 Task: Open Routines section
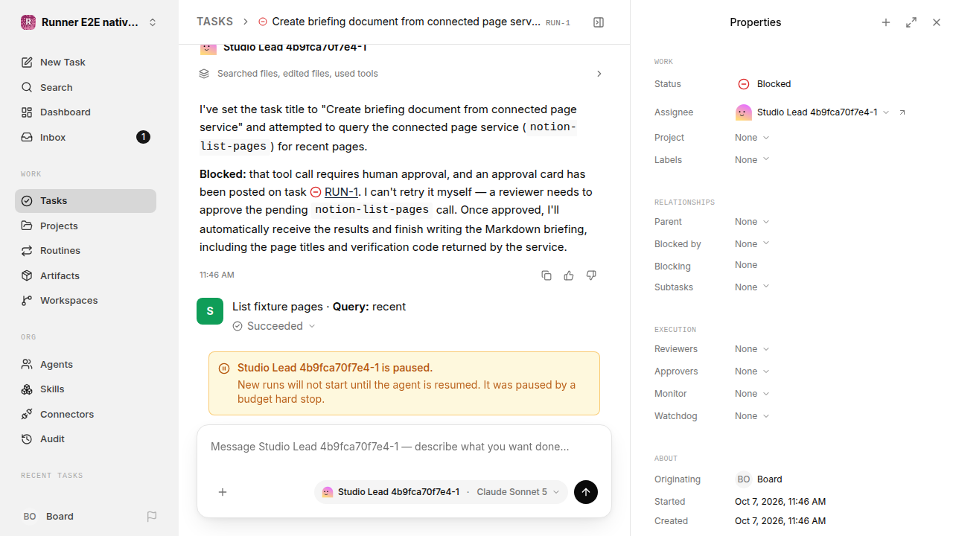(x=86, y=251)
